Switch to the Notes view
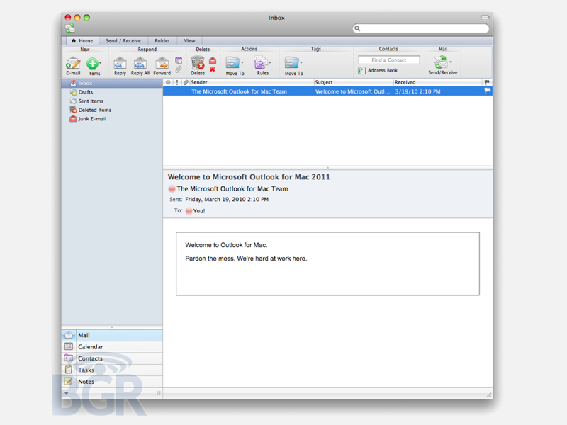This screenshot has width=567, height=425. pyautogui.click(x=112, y=382)
